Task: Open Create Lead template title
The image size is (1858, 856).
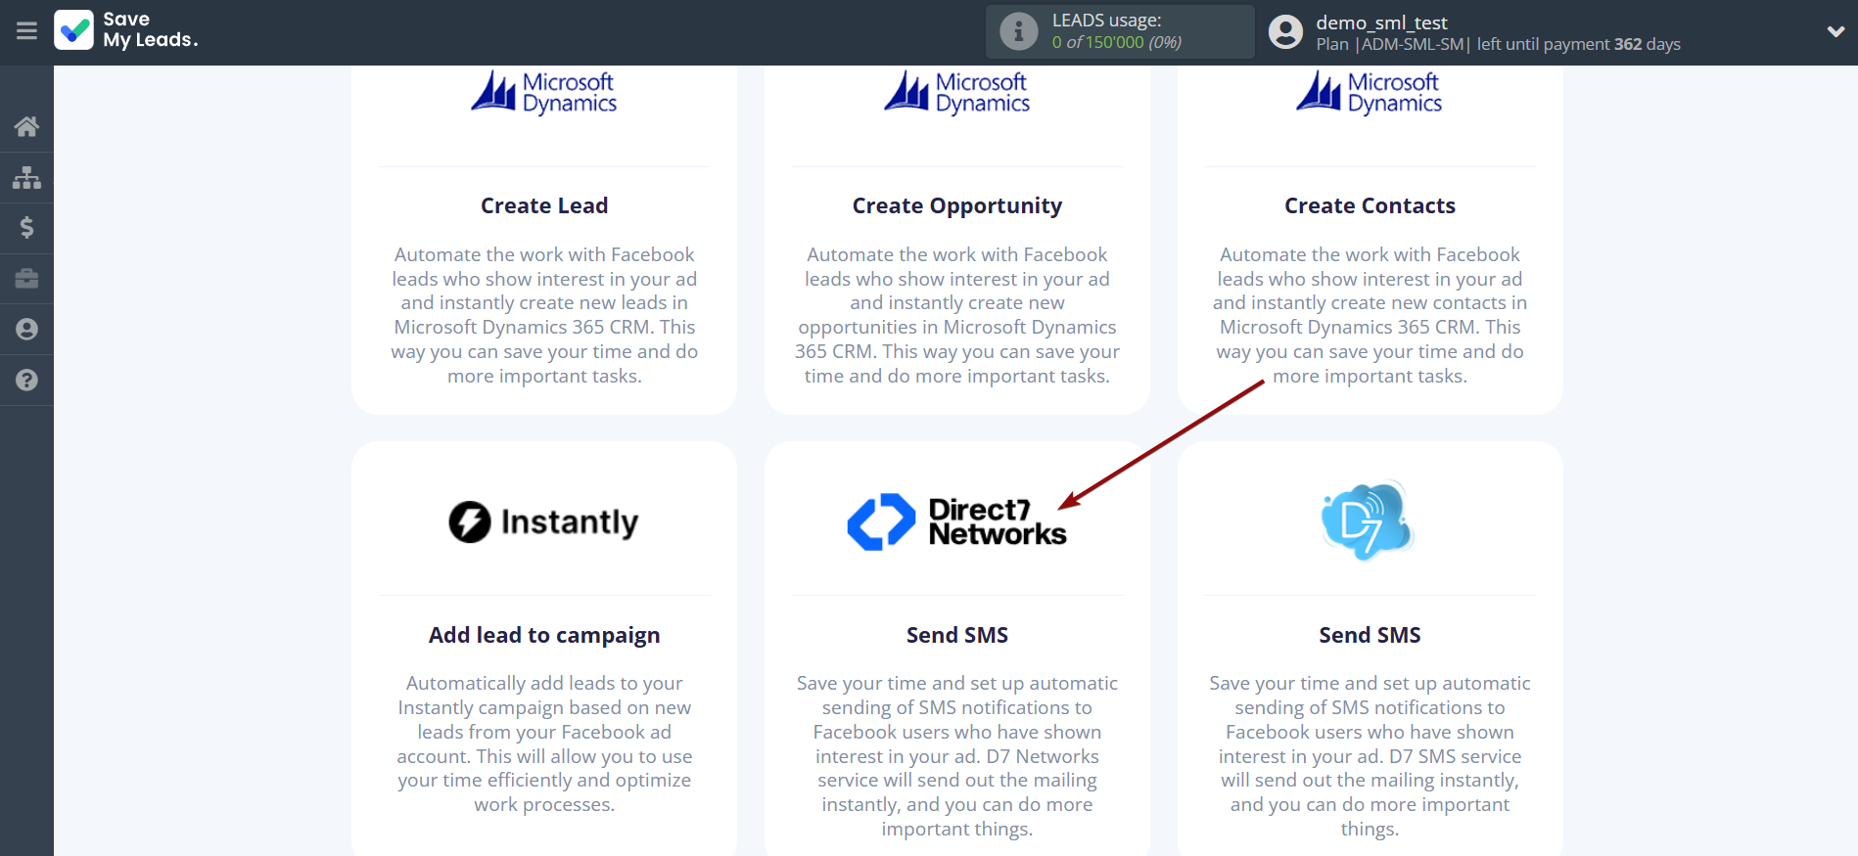Action: pyautogui.click(x=544, y=205)
